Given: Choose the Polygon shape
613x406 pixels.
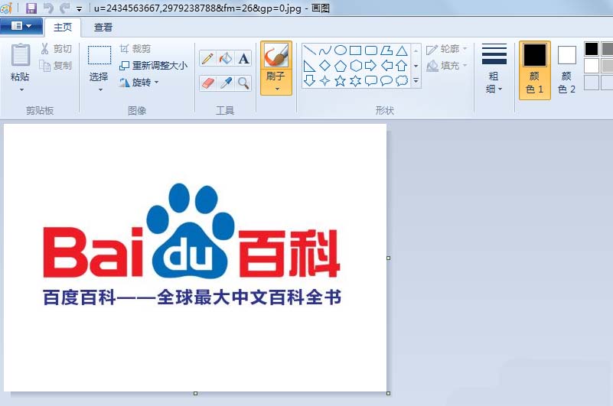Looking at the screenshot, I should tap(386, 50).
